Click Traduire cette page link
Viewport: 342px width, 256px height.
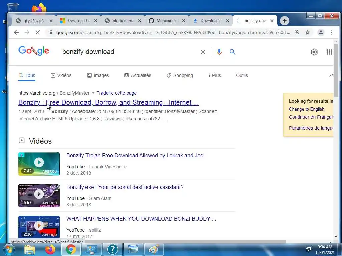point(117,93)
